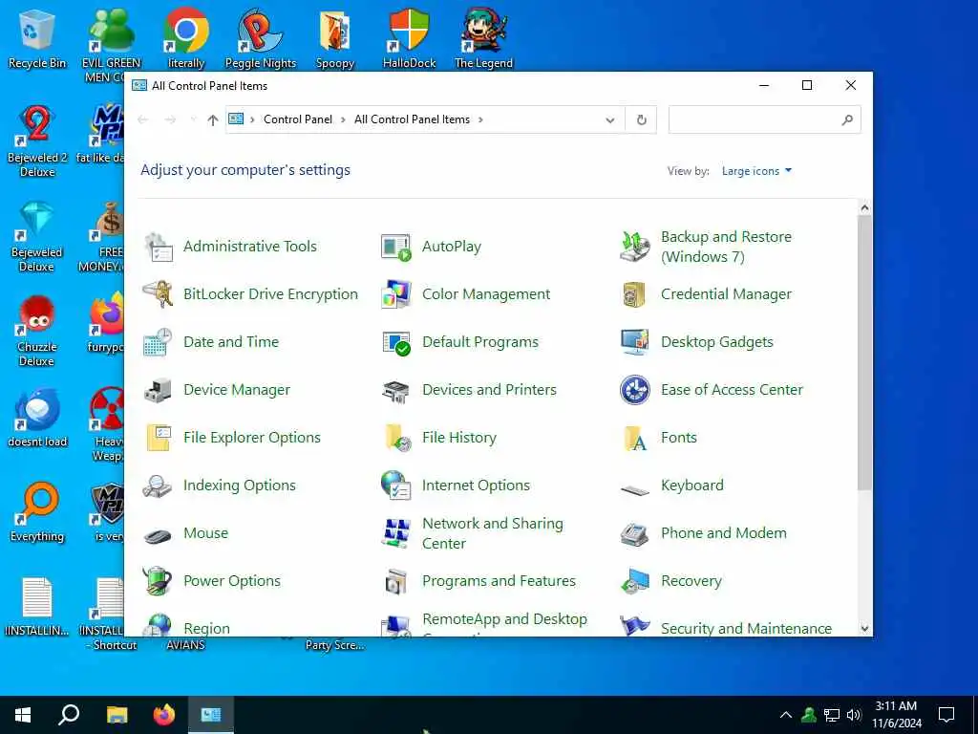
Task: Open the Device Manager icon
Action: (159, 390)
